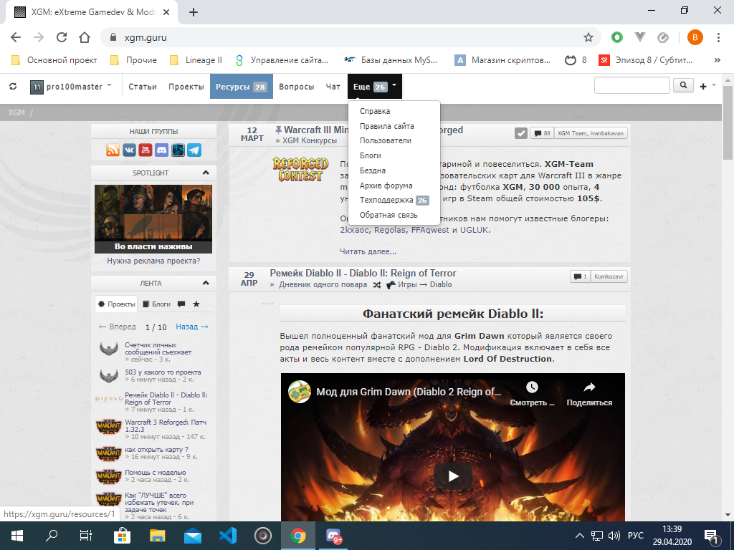Image resolution: width=734 pixels, height=550 pixels.
Task: Open the RSS feed icon in Наши группы
Action: tap(113, 150)
